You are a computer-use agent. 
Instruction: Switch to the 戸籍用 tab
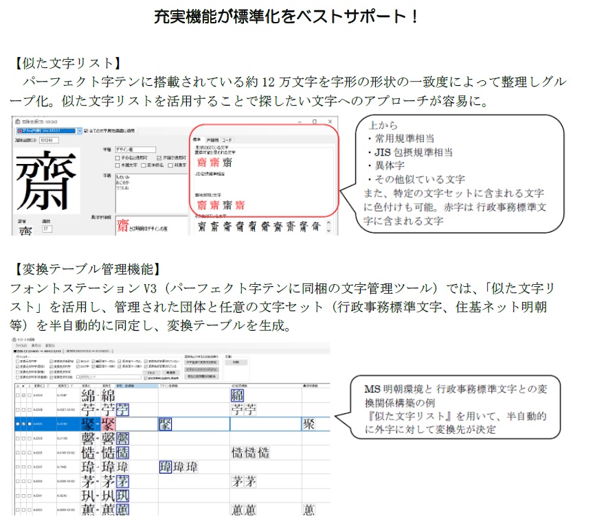pos(214,141)
